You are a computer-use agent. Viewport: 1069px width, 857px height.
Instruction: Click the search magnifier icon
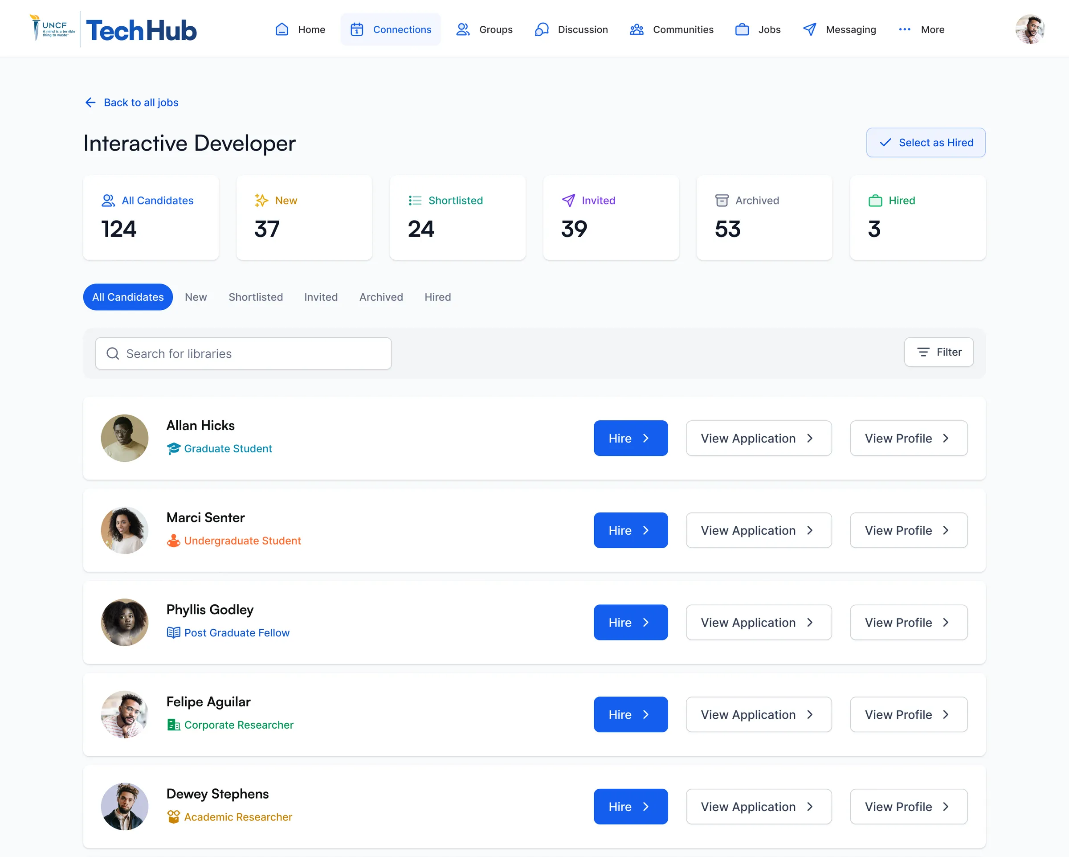[113, 353]
